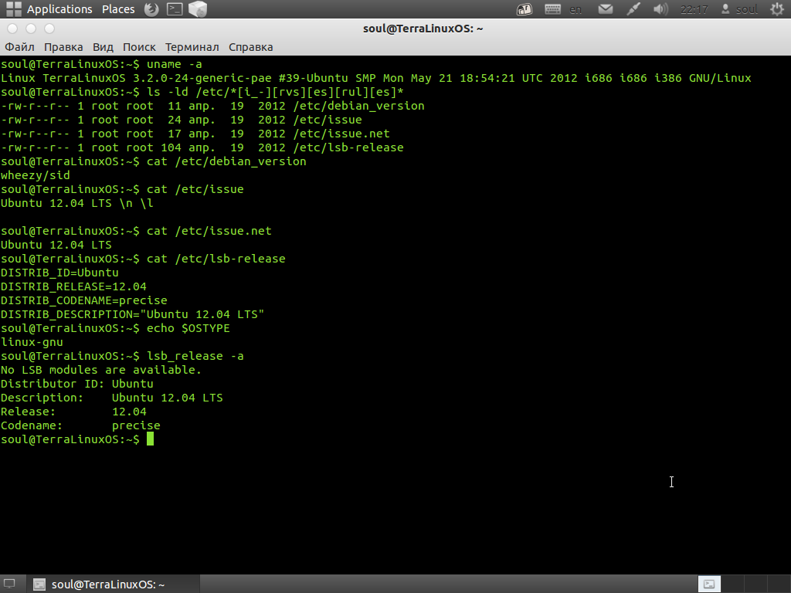Click the 'linux-gnu' output line

click(32, 342)
